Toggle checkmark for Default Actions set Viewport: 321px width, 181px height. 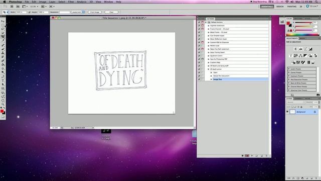pyautogui.click(x=199, y=22)
